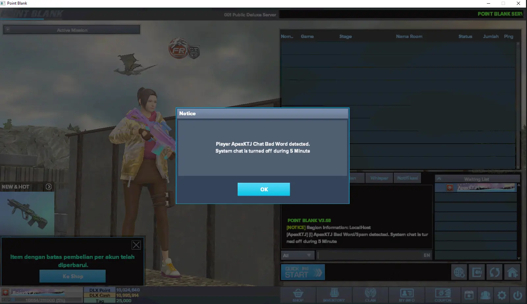Open the settings gear icon
Screen dimensions: 527x304
coord(502,295)
